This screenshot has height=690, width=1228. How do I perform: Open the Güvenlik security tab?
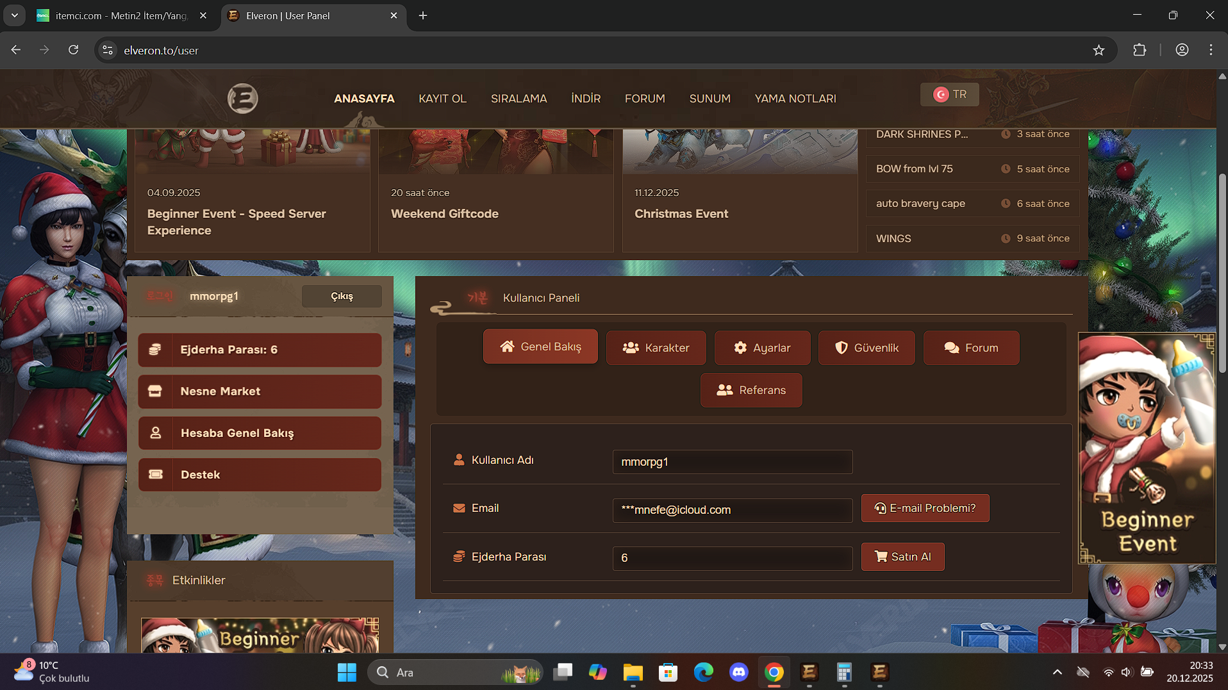coord(867,348)
